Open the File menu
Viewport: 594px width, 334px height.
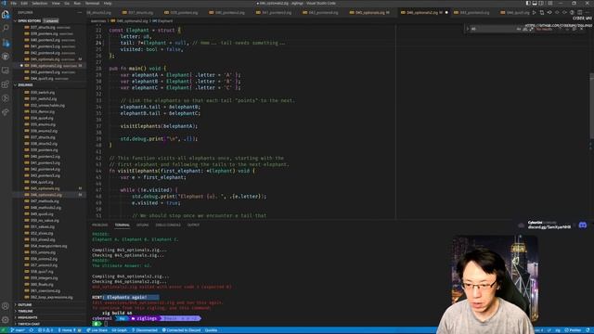(x=13, y=3)
